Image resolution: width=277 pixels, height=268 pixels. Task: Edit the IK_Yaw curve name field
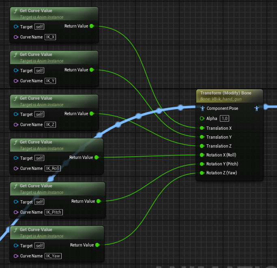click(x=53, y=256)
